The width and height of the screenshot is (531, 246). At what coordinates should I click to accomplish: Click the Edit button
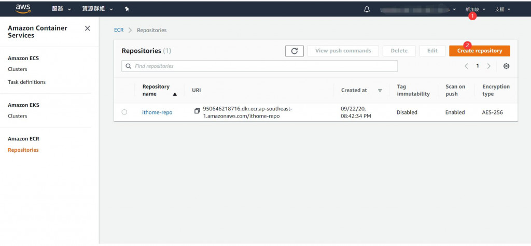click(432, 51)
